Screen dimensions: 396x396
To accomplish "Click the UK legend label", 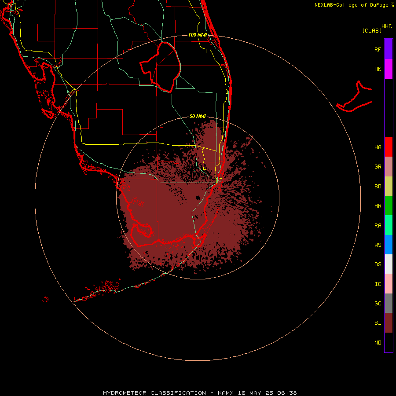I will point(378,69).
